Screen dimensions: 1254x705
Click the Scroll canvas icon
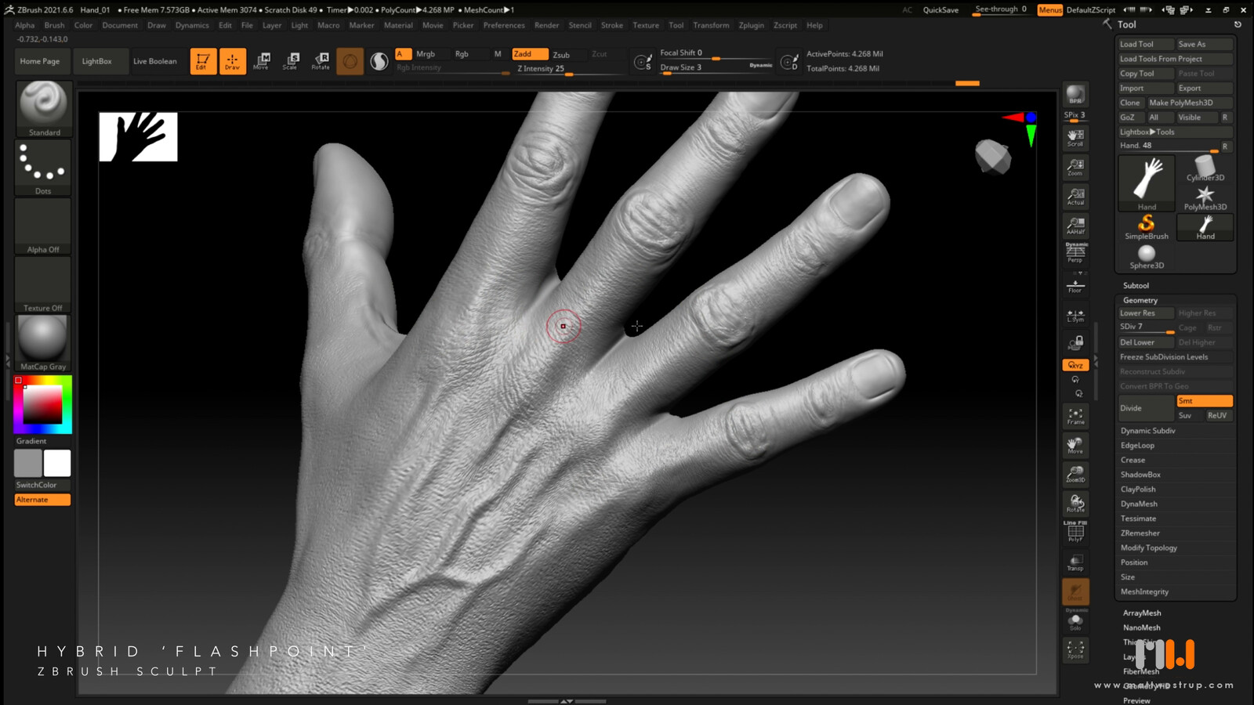click(x=1075, y=138)
